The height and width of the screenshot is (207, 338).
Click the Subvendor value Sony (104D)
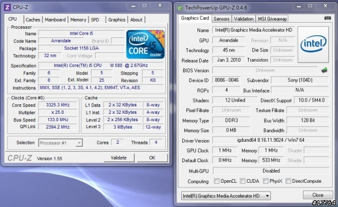(300, 80)
